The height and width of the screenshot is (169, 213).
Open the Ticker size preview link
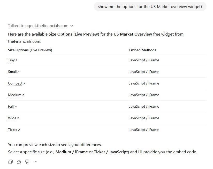click(x=13, y=130)
